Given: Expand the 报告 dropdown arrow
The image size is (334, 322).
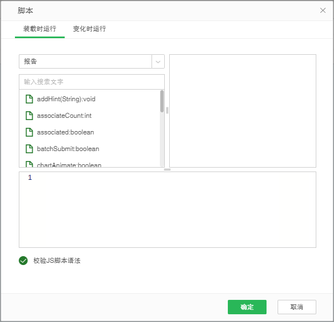Looking at the screenshot, I should click(x=158, y=61).
